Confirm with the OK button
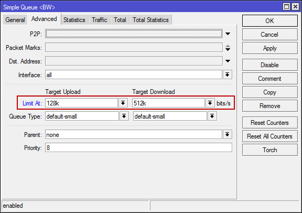Viewport: 302px width, 213px height. point(269,21)
